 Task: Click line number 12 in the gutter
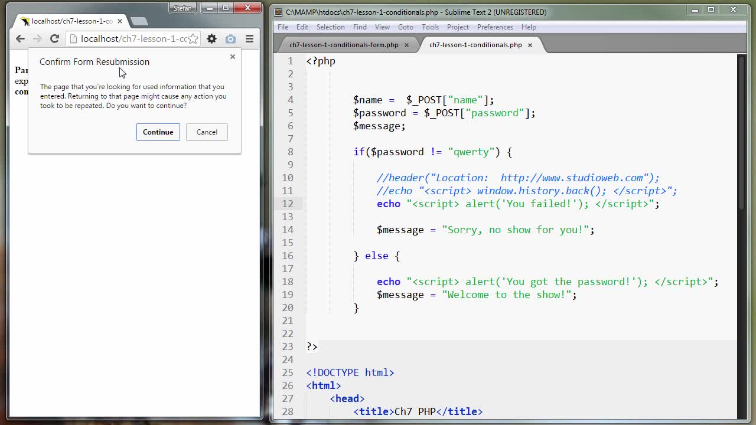click(287, 204)
